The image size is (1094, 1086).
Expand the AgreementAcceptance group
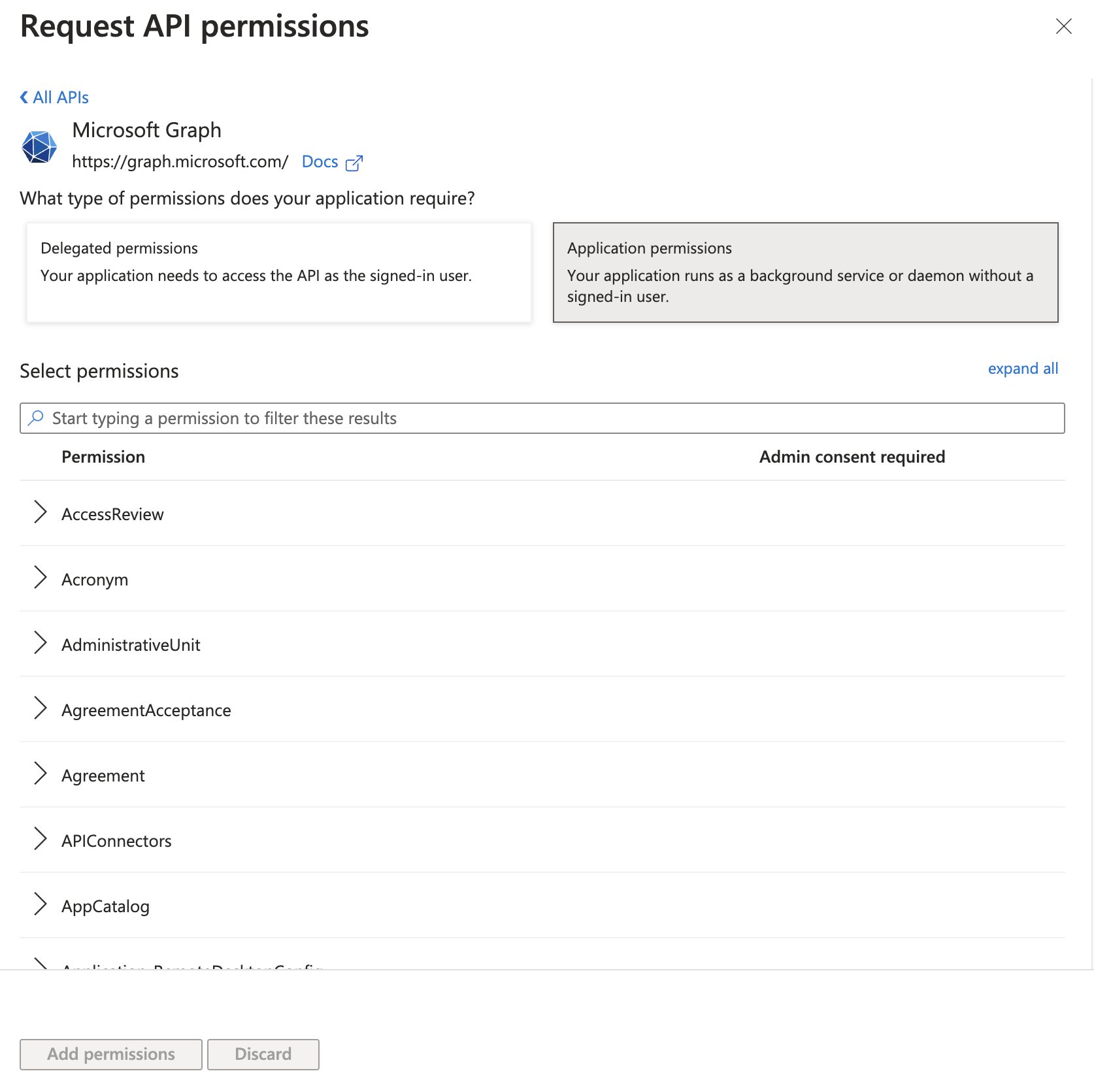click(41, 710)
